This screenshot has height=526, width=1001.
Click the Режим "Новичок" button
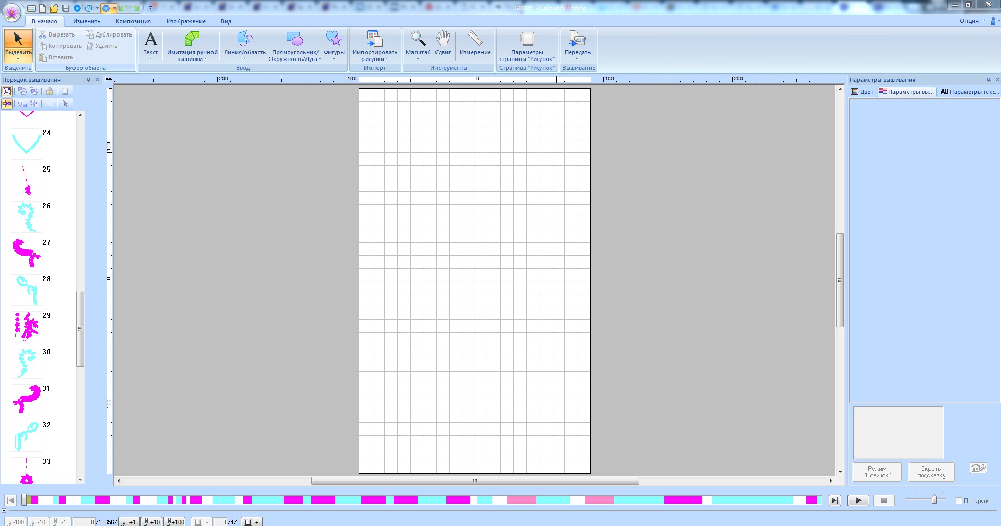coord(877,472)
